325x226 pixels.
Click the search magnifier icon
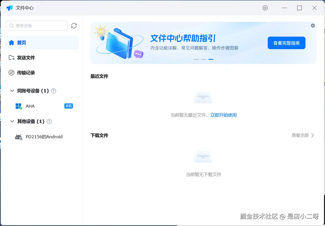(11, 26)
